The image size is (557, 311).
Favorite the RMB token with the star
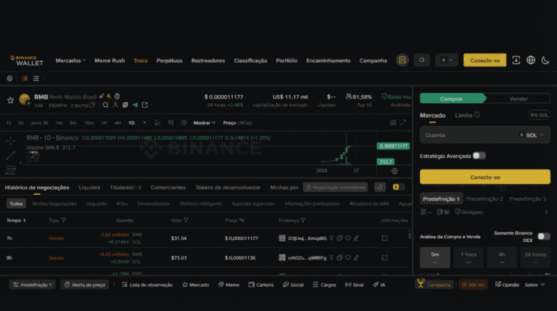tap(11, 100)
